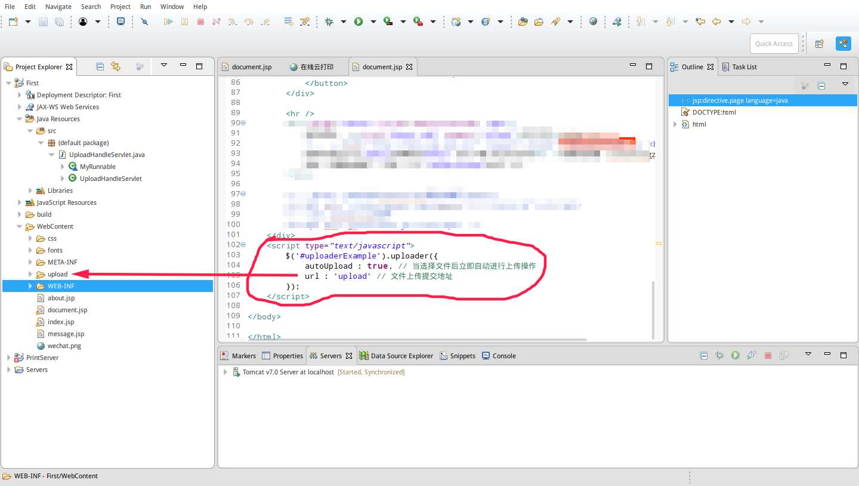
Task: Click the green Run play icon
Action: click(x=359, y=21)
